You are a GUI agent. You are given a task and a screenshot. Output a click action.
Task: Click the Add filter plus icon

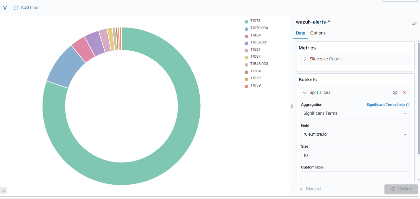pos(16,8)
